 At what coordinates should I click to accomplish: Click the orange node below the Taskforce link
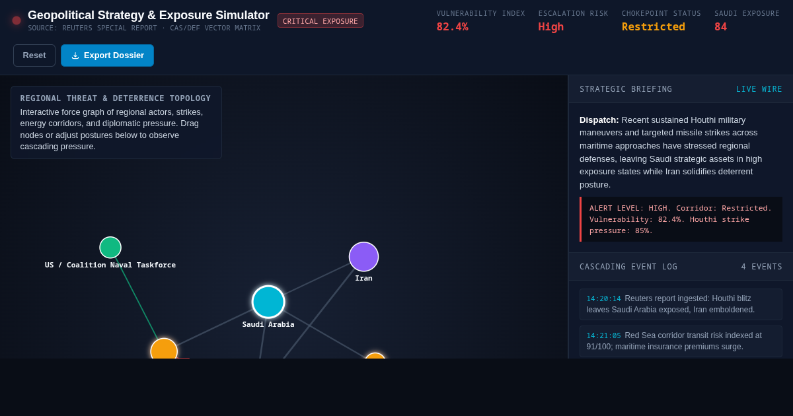pos(164,349)
